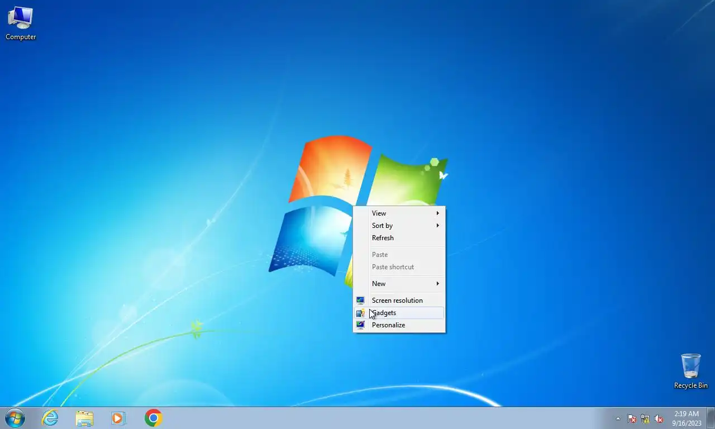
Task: Click the Show desktop button strip
Action: coord(711,418)
